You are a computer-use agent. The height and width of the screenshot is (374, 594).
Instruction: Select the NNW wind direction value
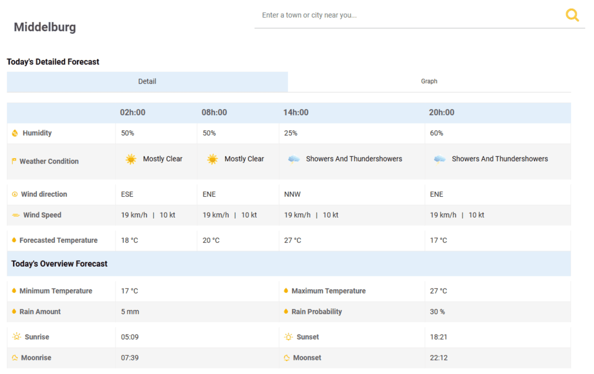tap(292, 194)
